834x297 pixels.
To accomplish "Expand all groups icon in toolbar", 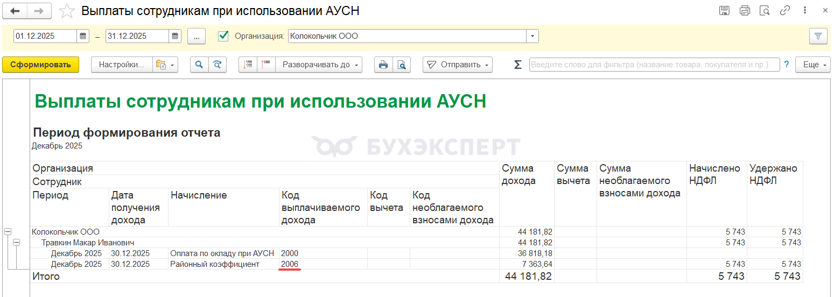I will pyautogui.click(x=266, y=65).
